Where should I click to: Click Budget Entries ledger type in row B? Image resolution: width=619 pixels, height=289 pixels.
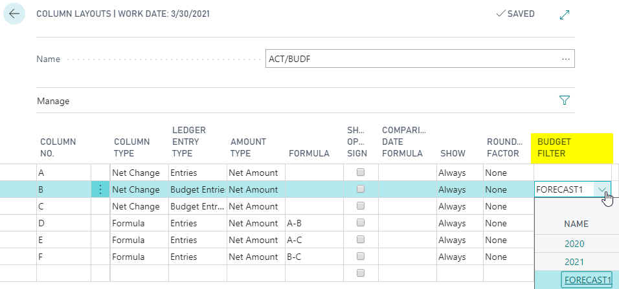click(x=197, y=189)
